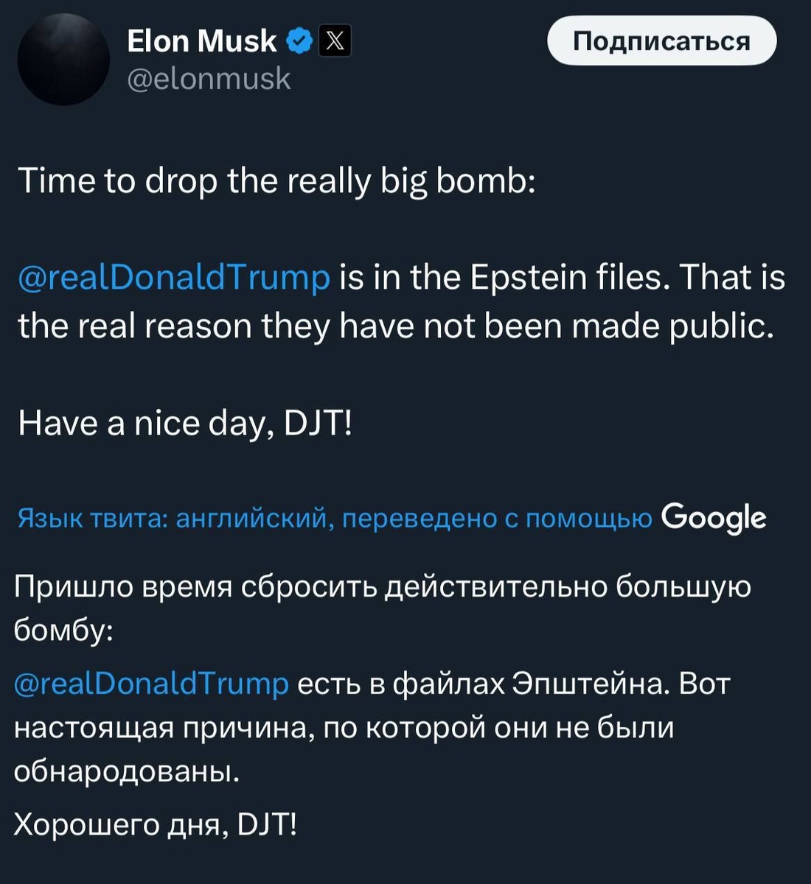Open Elon Musk's profile avatar
The height and width of the screenshot is (884, 811).
[x=63, y=59]
